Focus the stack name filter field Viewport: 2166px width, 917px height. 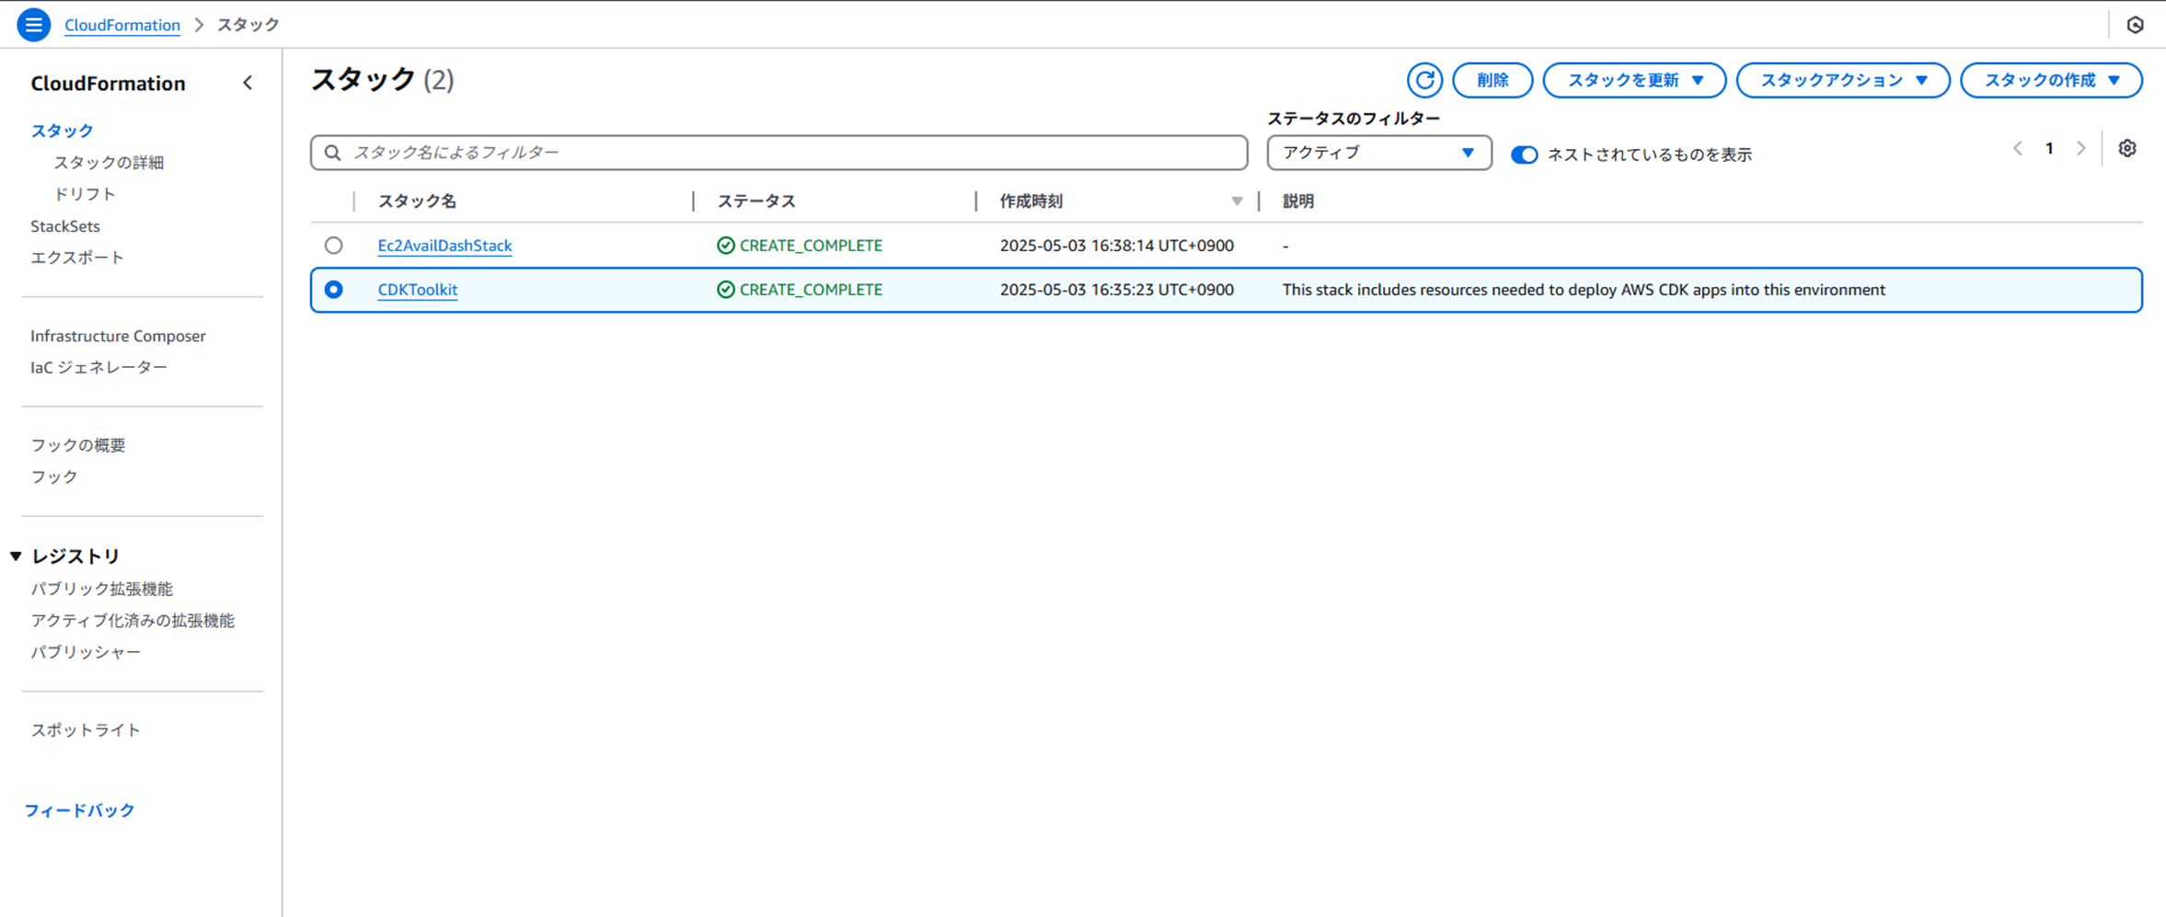coord(778,153)
